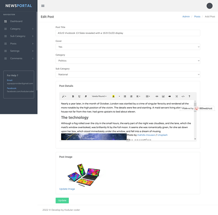218x215 pixels.
Task: Insert a link using chain icon
Action: tap(157, 96)
